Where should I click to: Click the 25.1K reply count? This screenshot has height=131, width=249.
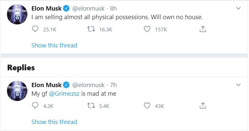(x=50, y=30)
